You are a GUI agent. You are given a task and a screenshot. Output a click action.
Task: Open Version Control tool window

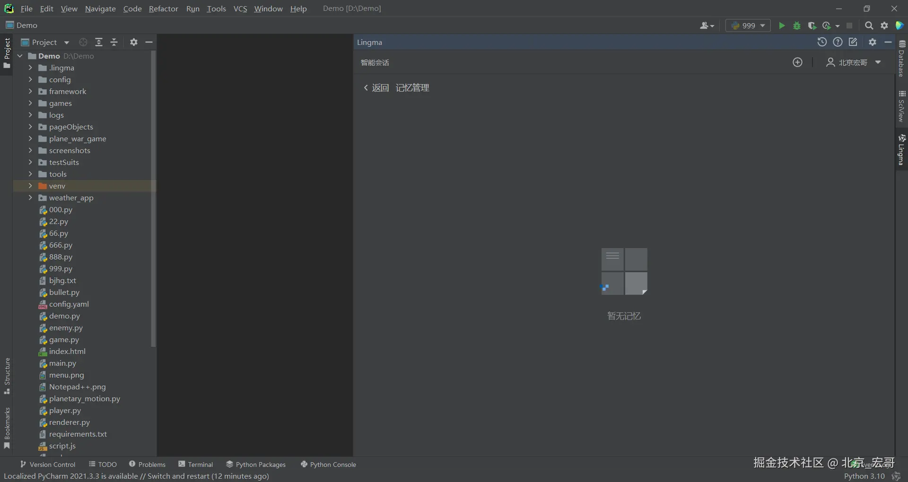[48, 465]
